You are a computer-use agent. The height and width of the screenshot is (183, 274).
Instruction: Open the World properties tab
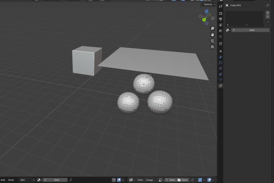pos(220,36)
